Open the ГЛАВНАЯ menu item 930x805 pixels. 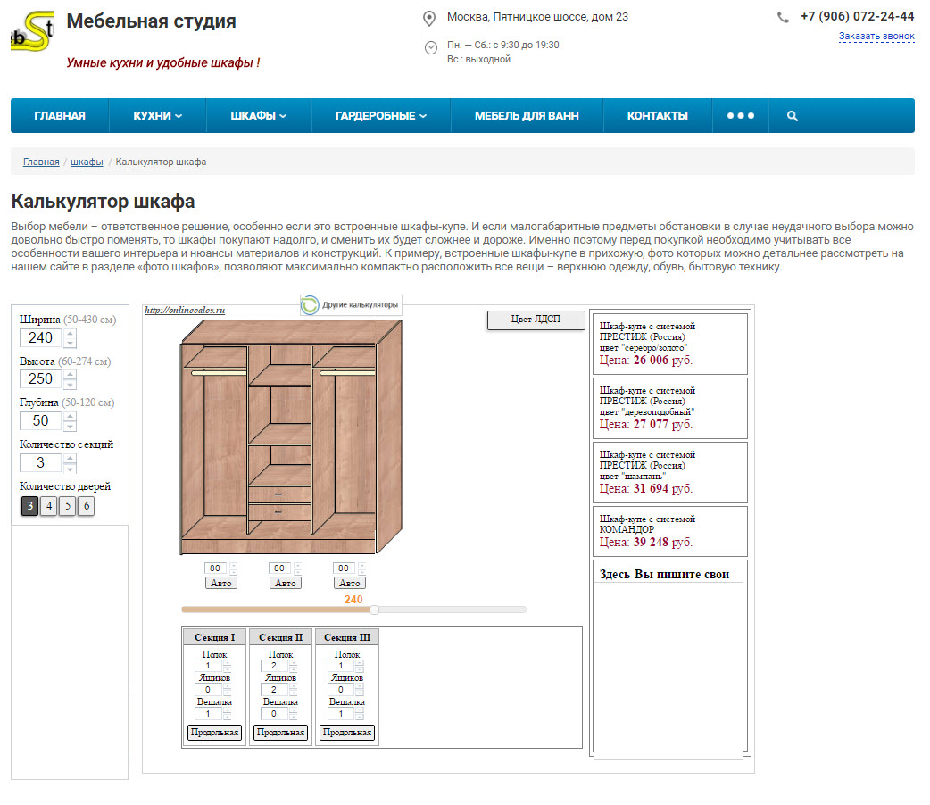(60, 116)
